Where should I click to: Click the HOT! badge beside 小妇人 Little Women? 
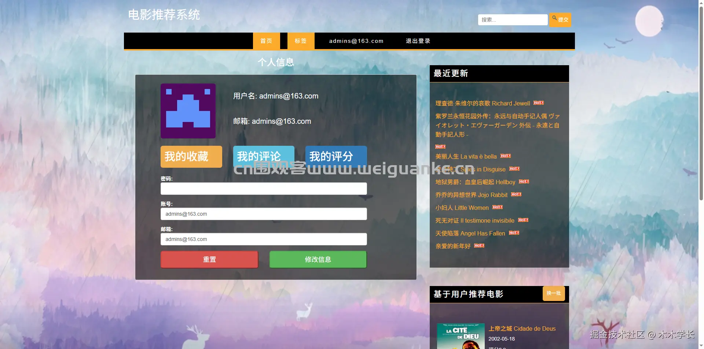[497, 207]
